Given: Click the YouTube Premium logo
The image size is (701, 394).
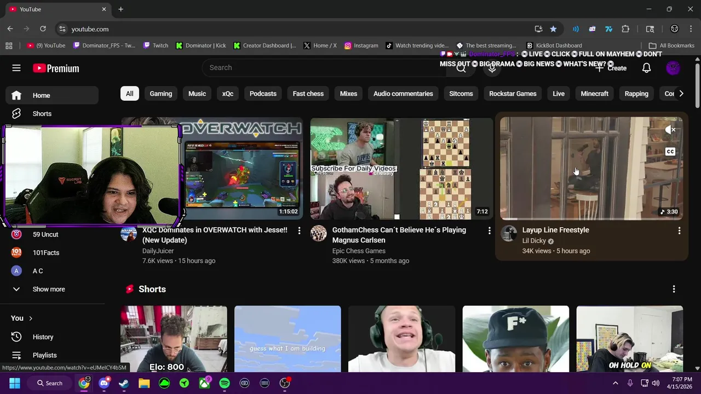Looking at the screenshot, I should point(56,68).
